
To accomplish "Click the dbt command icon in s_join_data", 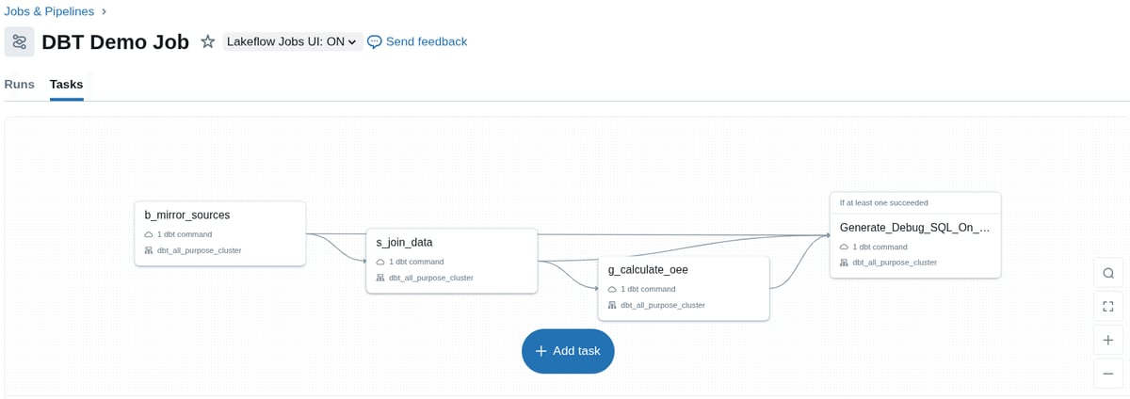I will 380,262.
